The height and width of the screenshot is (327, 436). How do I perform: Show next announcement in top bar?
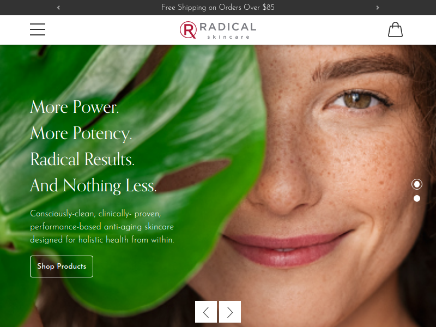pyautogui.click(x=377, y=8)
